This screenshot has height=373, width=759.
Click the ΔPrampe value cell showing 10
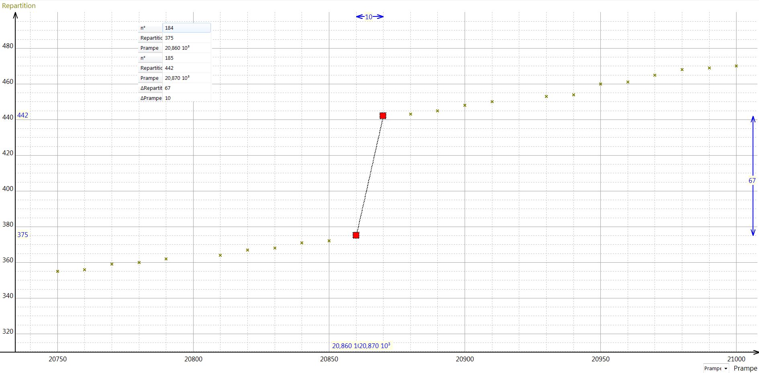186,98
